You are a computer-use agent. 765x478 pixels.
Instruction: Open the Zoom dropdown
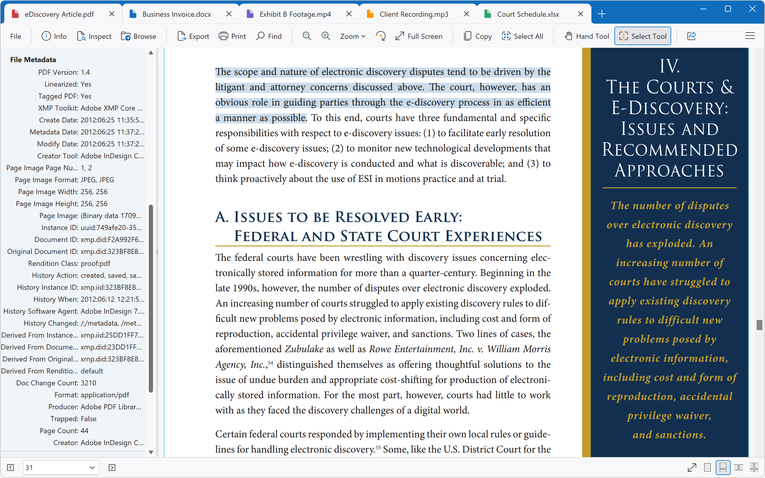(353, 36)
